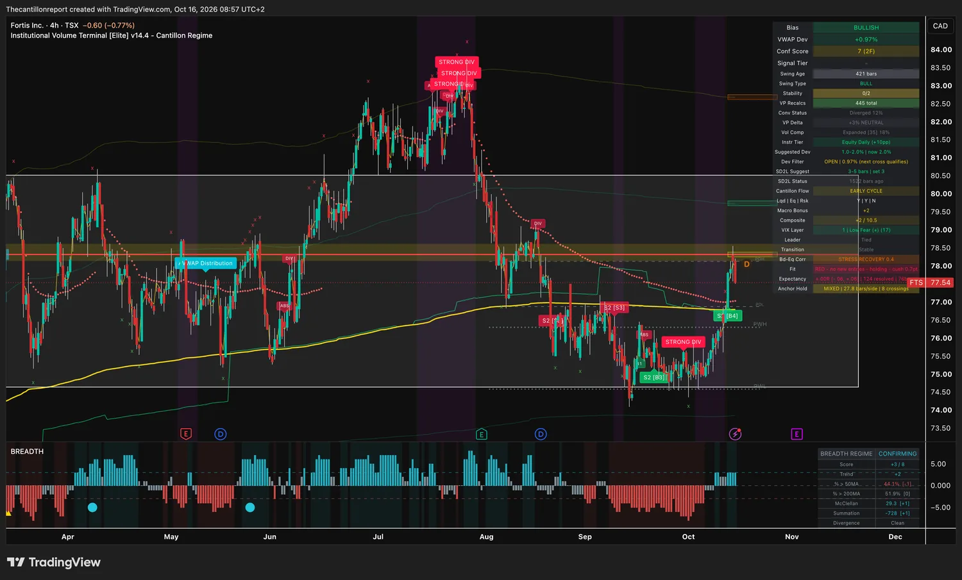Select the VWAP Distribution chart label
962x580 pixels.
coord(206,263)
